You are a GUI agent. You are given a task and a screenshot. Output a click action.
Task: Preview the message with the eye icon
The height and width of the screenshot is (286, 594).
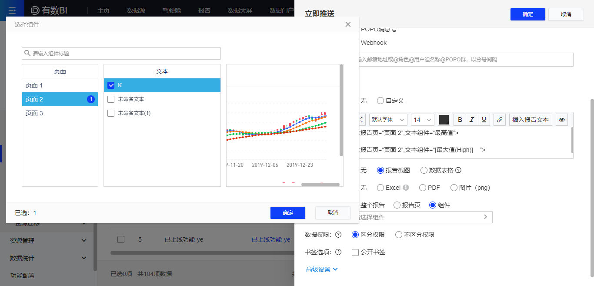(561, 119)
